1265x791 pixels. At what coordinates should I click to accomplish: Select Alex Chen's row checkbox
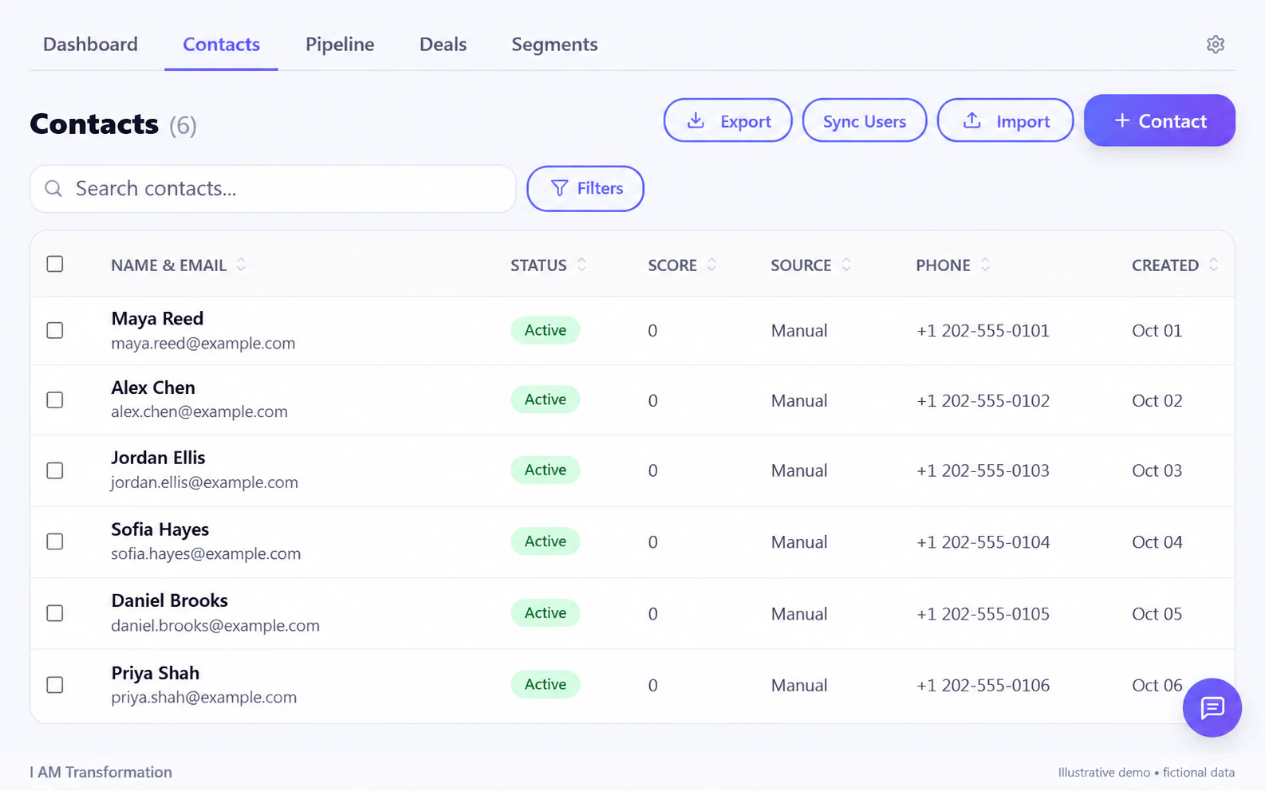(x=55, y=399)
